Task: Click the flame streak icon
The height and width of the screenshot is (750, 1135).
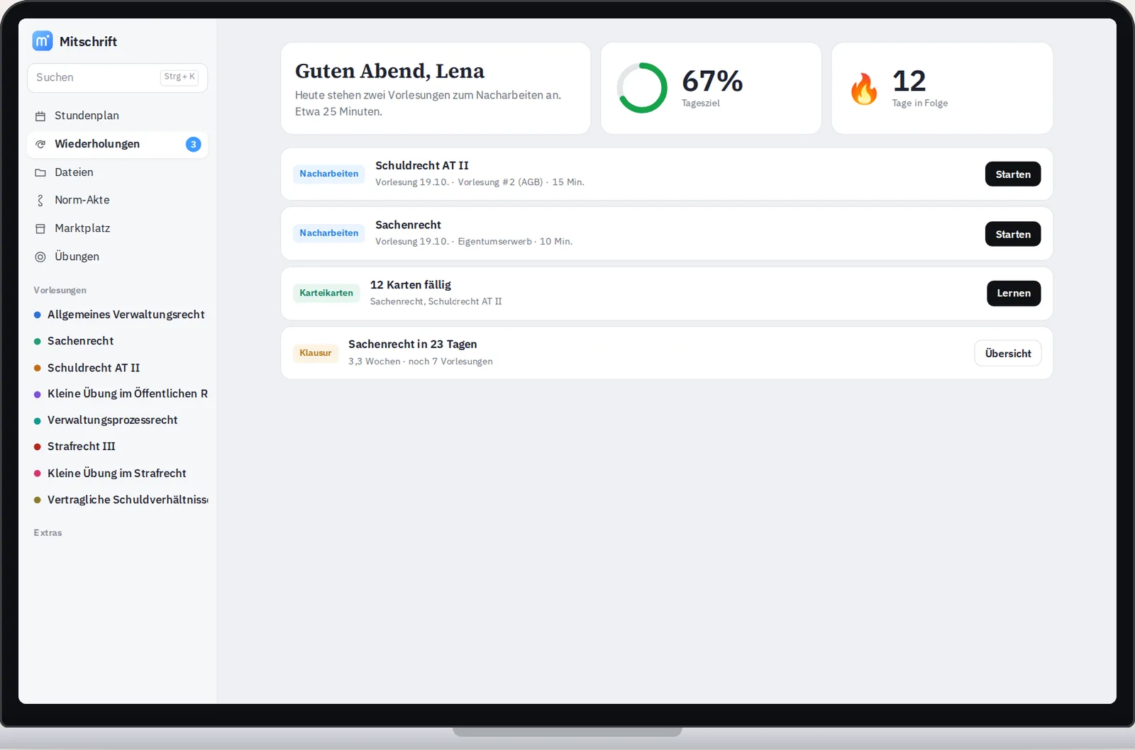Action: pyautogui.click(x=864, y=89)
